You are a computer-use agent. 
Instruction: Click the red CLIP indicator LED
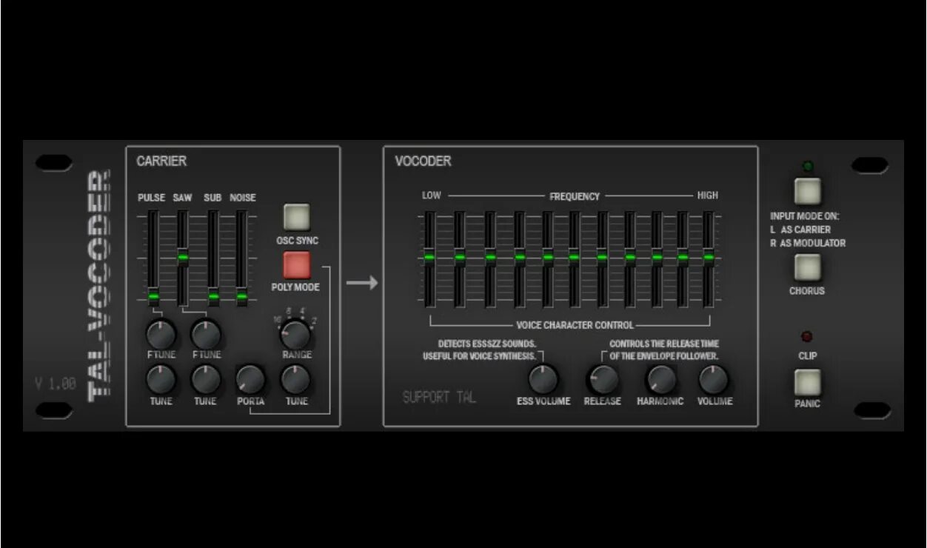808,337
